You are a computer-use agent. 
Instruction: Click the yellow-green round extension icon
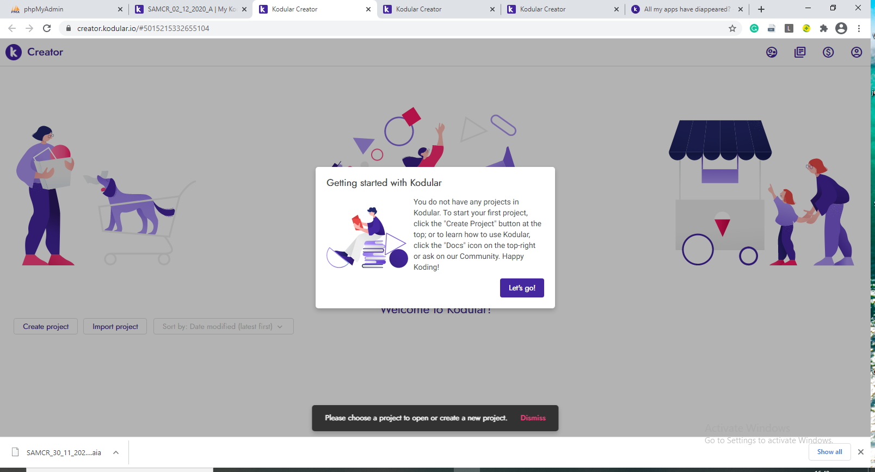coord(806,28)
